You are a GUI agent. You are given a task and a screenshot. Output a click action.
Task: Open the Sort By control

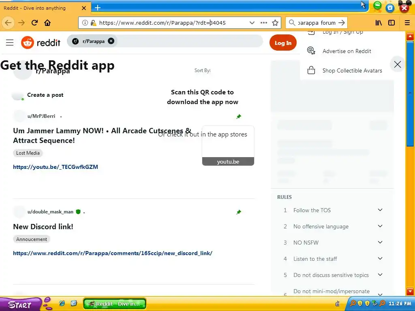coord(203,70)
